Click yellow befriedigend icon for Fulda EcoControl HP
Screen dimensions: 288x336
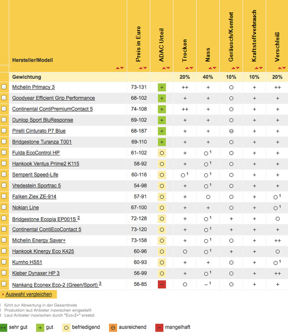[162, 153]
